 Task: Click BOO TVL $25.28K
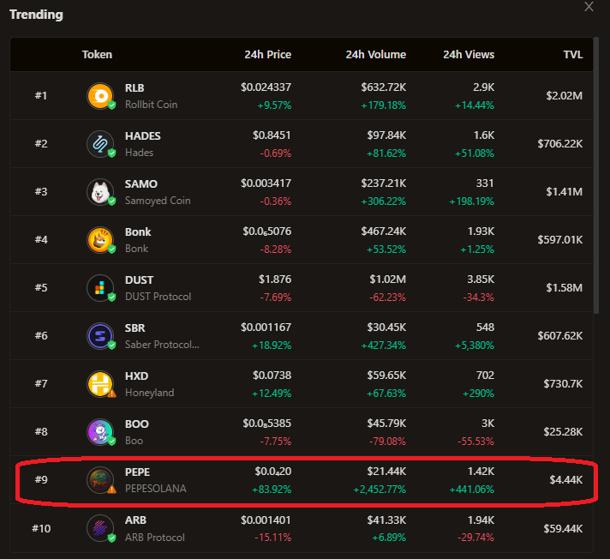tap(564, 432)
